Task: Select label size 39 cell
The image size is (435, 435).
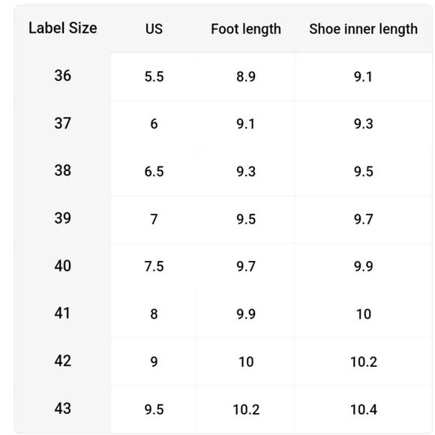Action: point(63,218)
